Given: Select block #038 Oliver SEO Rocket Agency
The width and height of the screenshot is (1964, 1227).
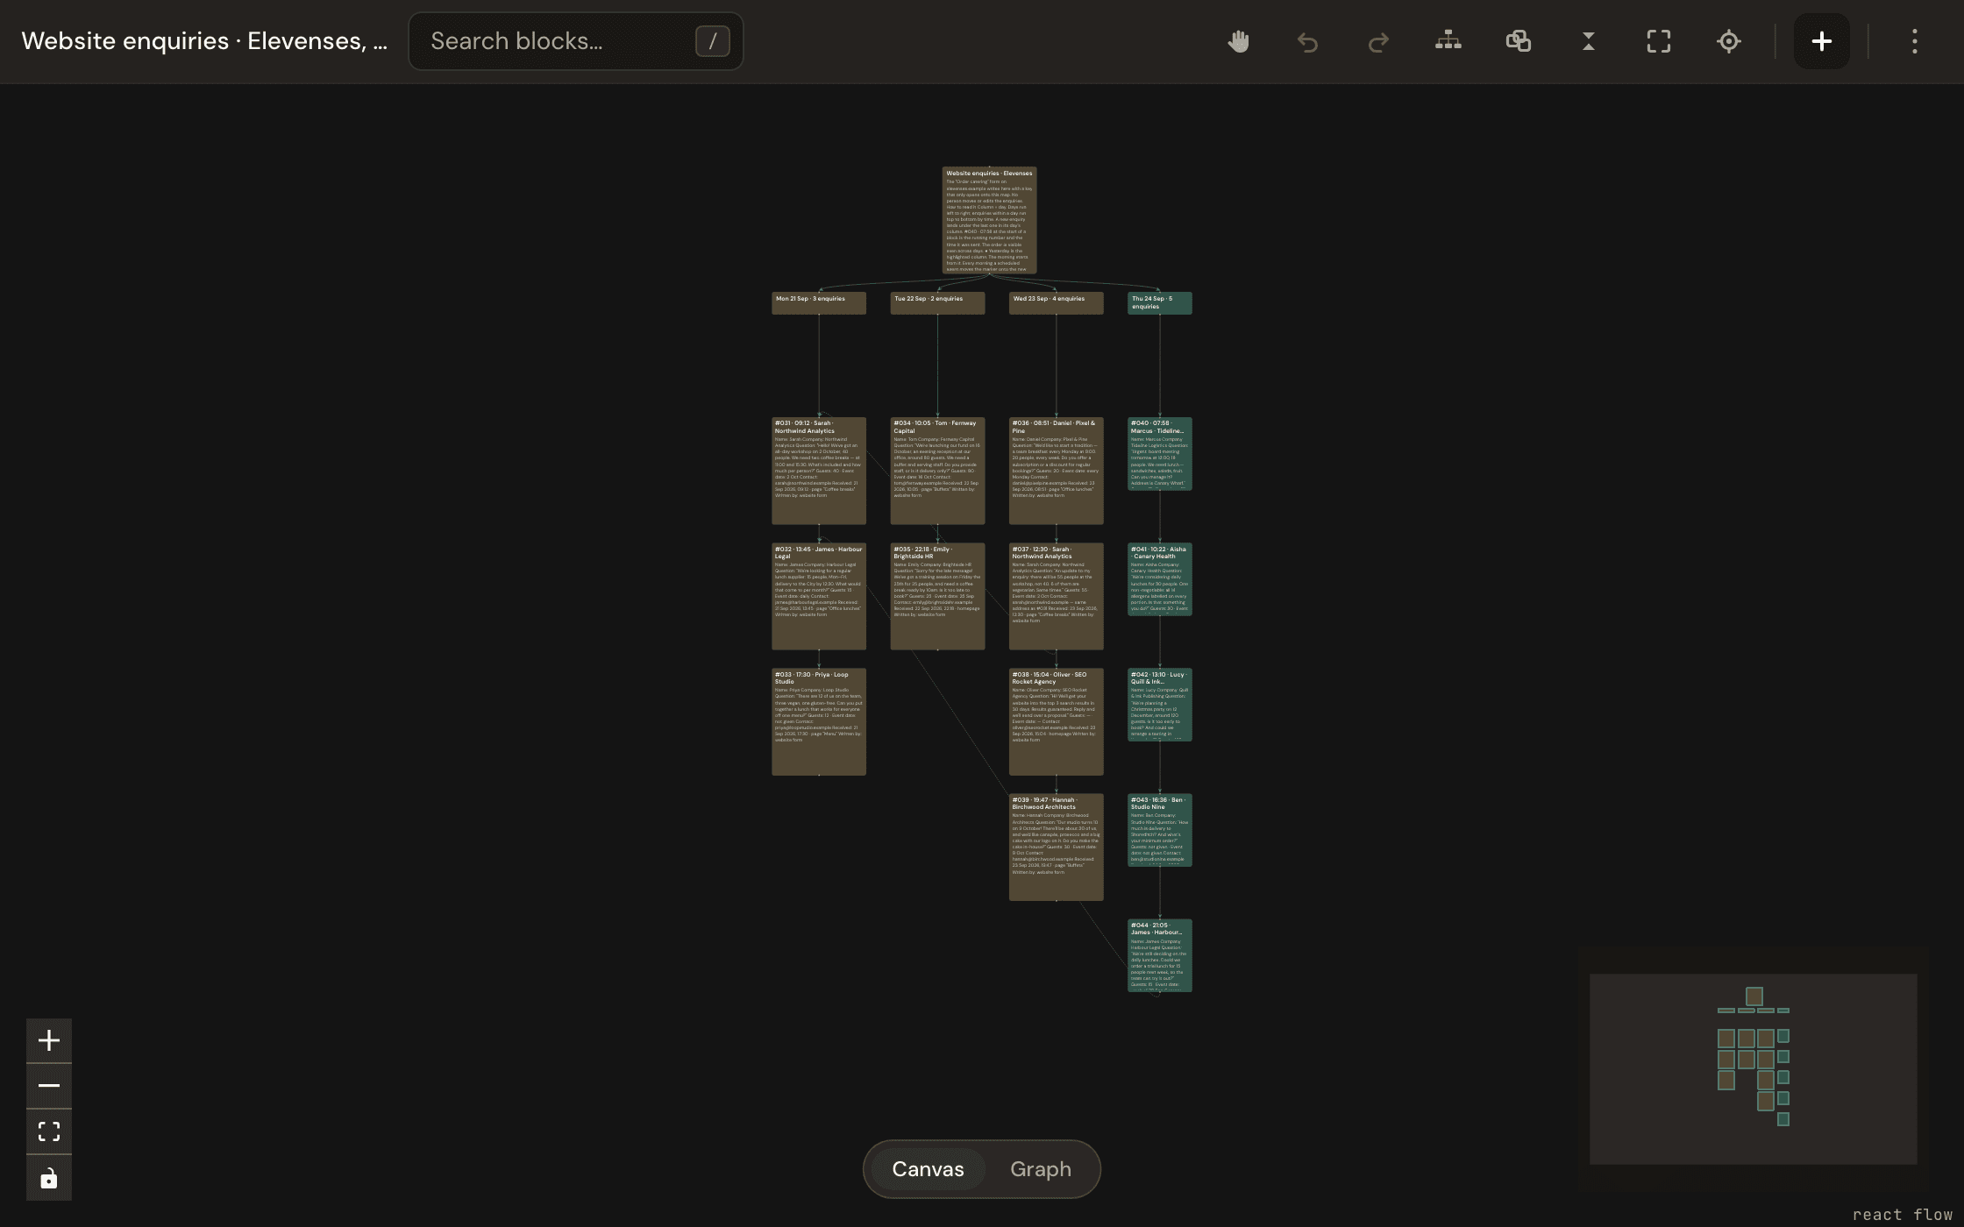Looking at the screenshot, I should [x=1056, y=721].
